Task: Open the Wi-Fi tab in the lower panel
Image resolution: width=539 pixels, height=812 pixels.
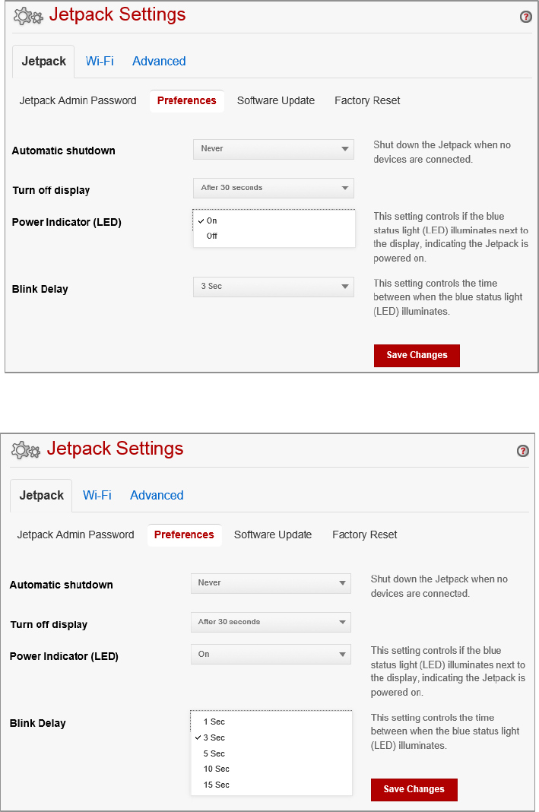Action: point(97,495)
